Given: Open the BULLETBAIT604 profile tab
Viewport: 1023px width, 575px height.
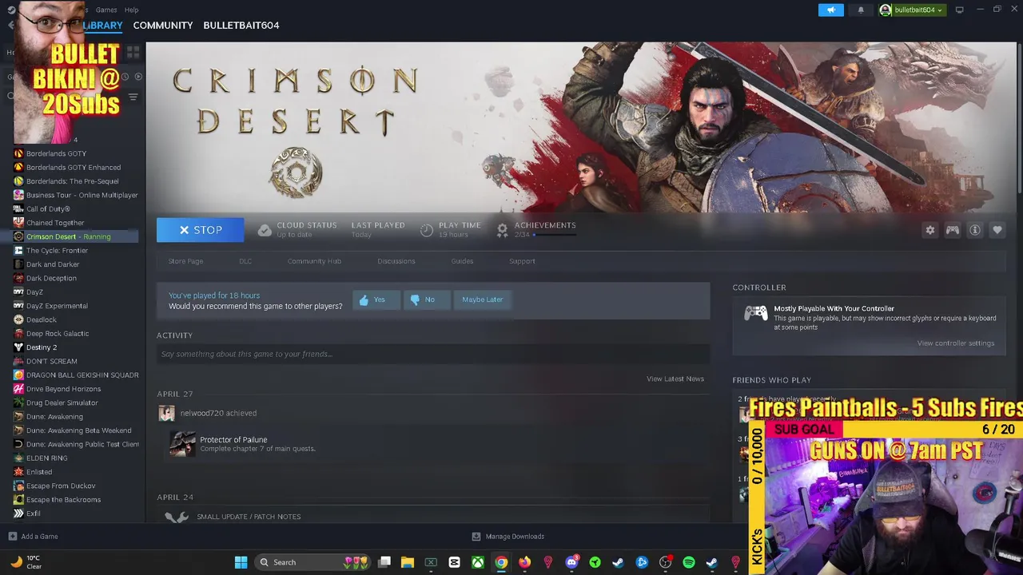Looking at the screenshot, I should pyautogui.click(x=241, y=26).
